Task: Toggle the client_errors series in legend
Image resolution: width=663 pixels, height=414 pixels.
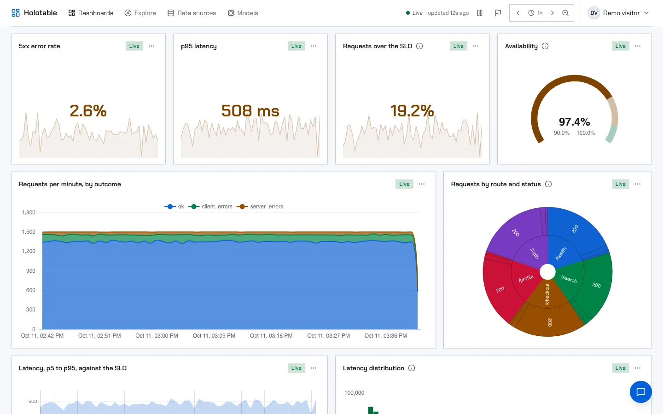Action: (x=210, y=207)
